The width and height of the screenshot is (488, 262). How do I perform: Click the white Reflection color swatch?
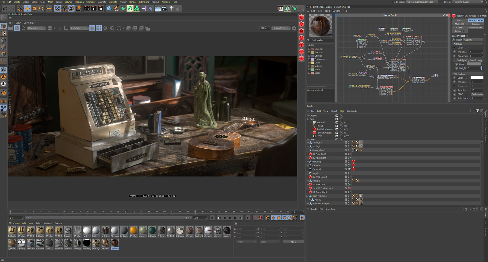click(477, 78)
